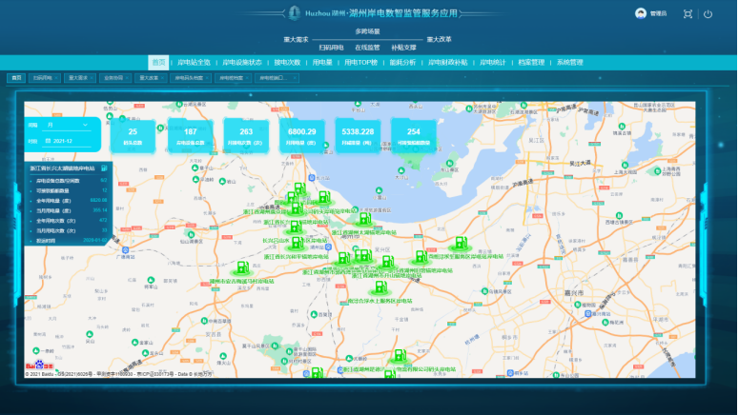Click the 月用电量 6800.29 stat card
The height and width of the screenshot is (415, 739).
302,136
